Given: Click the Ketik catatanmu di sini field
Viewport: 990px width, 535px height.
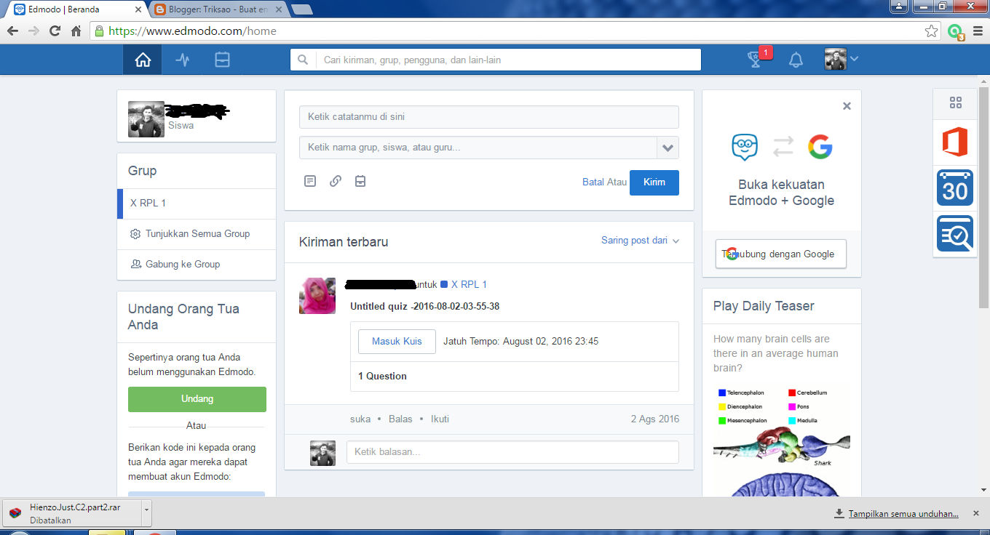Looking at the screenshot, I should pyautogui.click(x=489, y=117).
